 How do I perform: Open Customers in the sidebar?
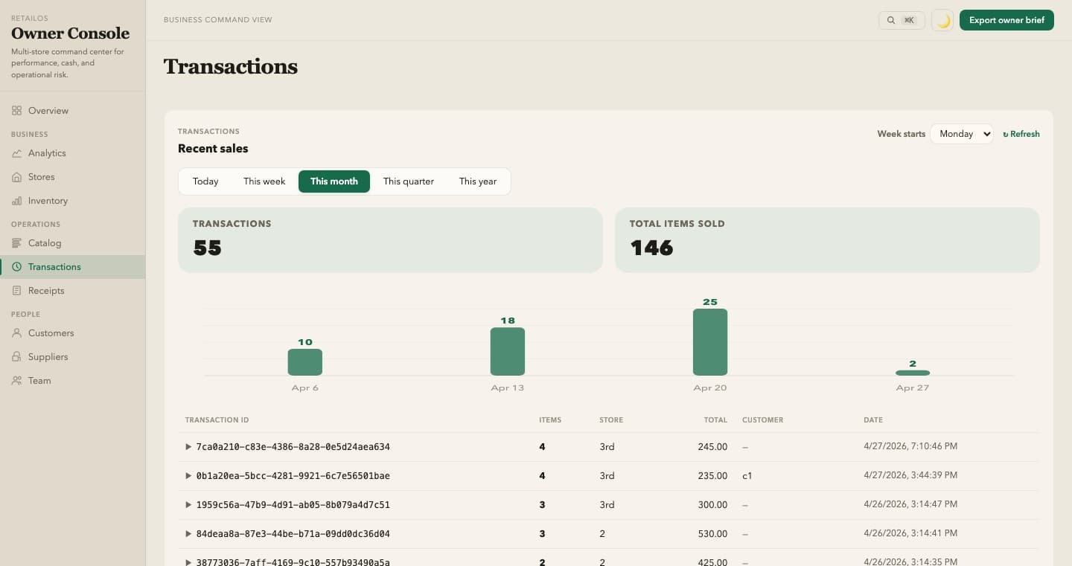[72, 333]
